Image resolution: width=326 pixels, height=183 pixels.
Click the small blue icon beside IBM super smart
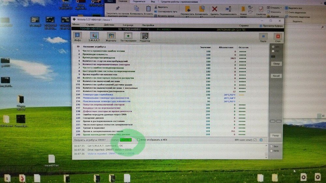coord(261,140)
